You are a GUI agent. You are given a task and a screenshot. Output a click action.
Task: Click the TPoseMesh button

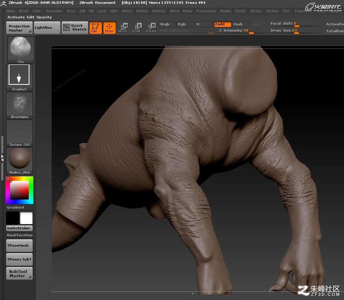tap(19, 245)
